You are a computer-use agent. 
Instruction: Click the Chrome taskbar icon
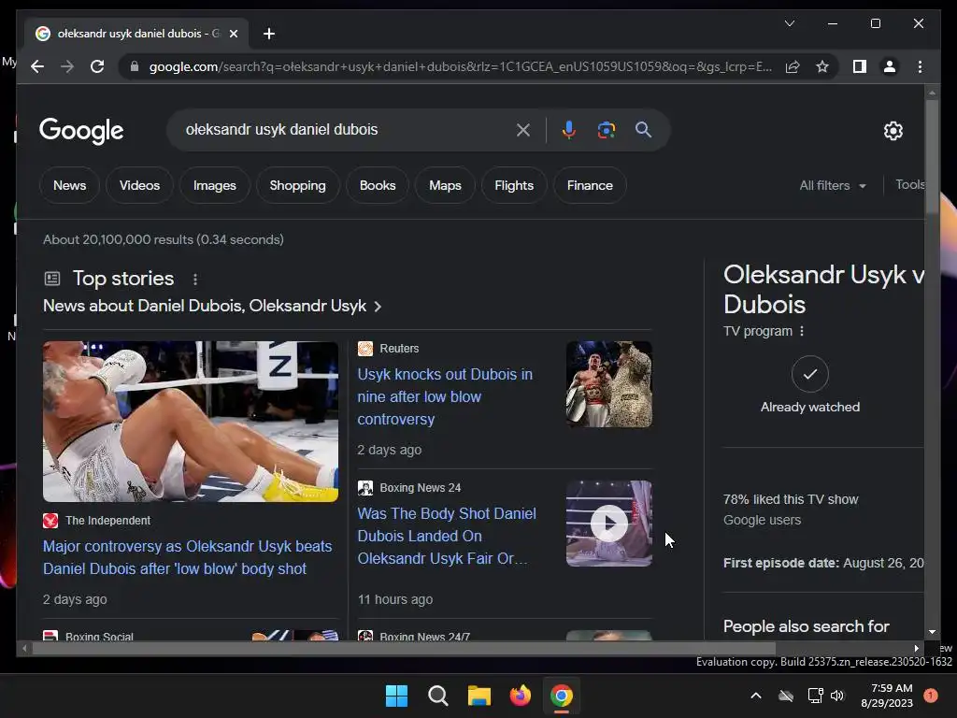click(x=562, y=696)
